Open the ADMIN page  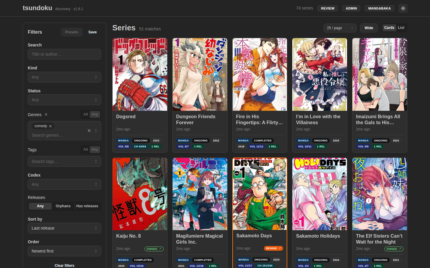coord(351,8)
